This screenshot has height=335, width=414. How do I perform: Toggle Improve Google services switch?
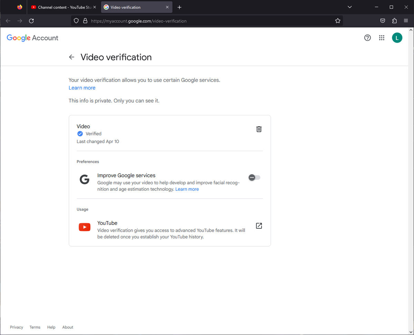click(255, 177)
